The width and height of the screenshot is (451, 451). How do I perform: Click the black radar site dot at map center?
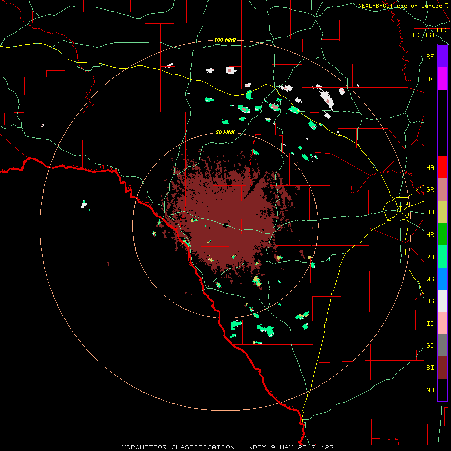[226, 225]
